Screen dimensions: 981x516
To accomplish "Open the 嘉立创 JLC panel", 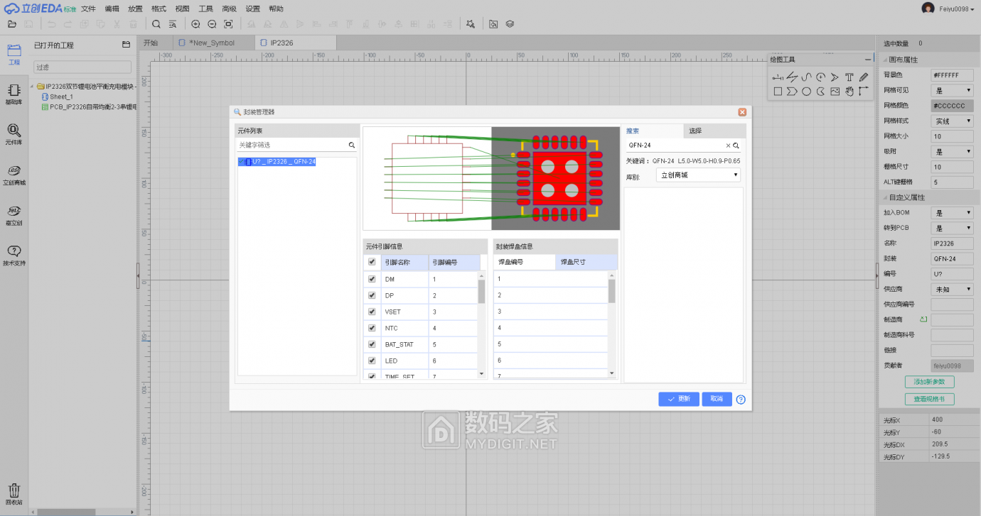I will point(14,215).
